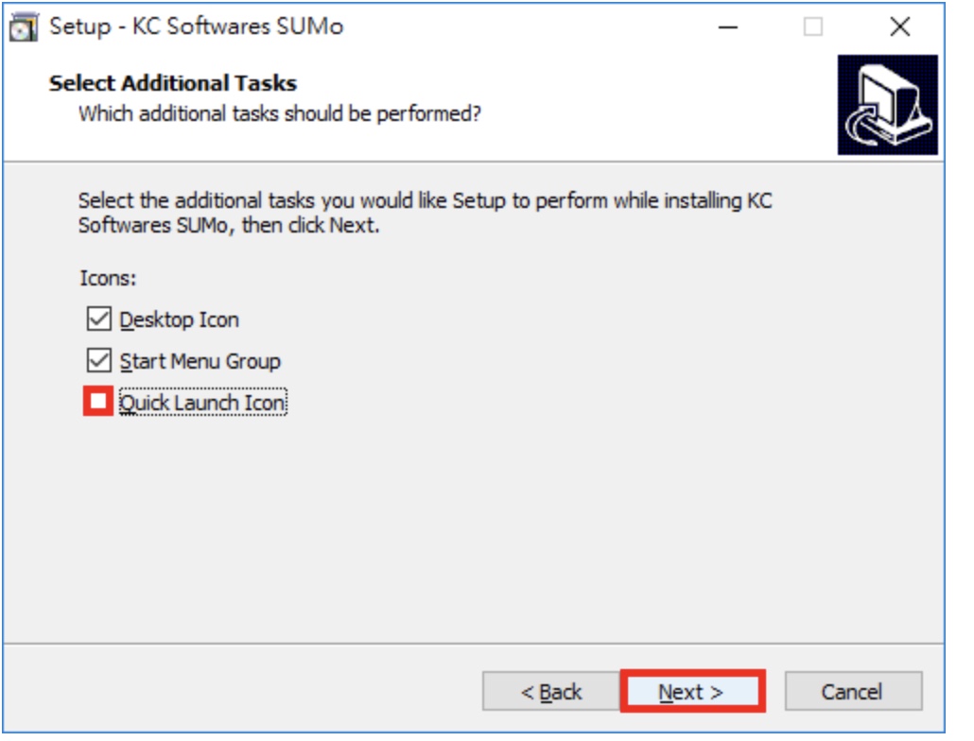
Task: Click the 'Setup - KC Softwares SUMo' title text
Action: coord(197,26)
